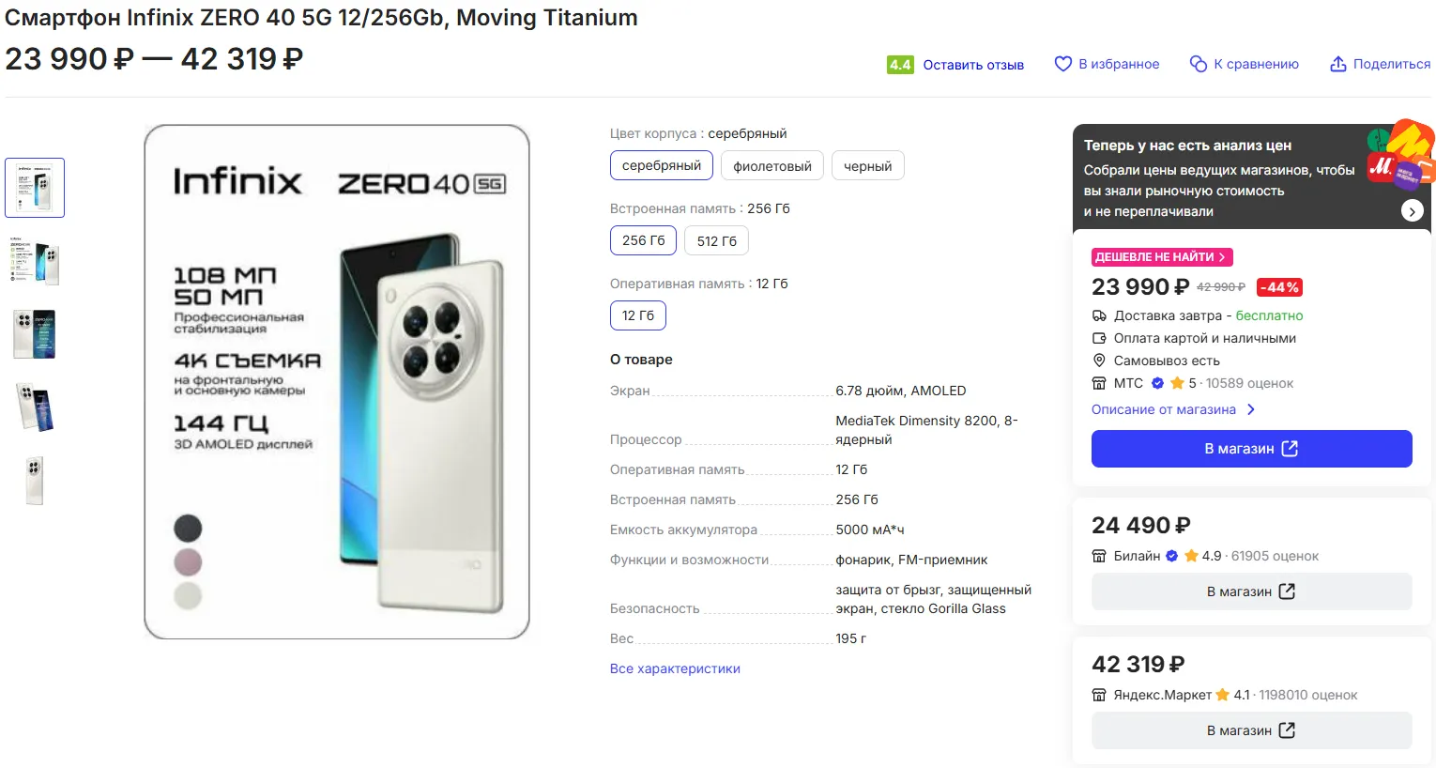The image size is (1436, 768).
Task: Click external link icon on МТС store button
Action: (1290, 449)
